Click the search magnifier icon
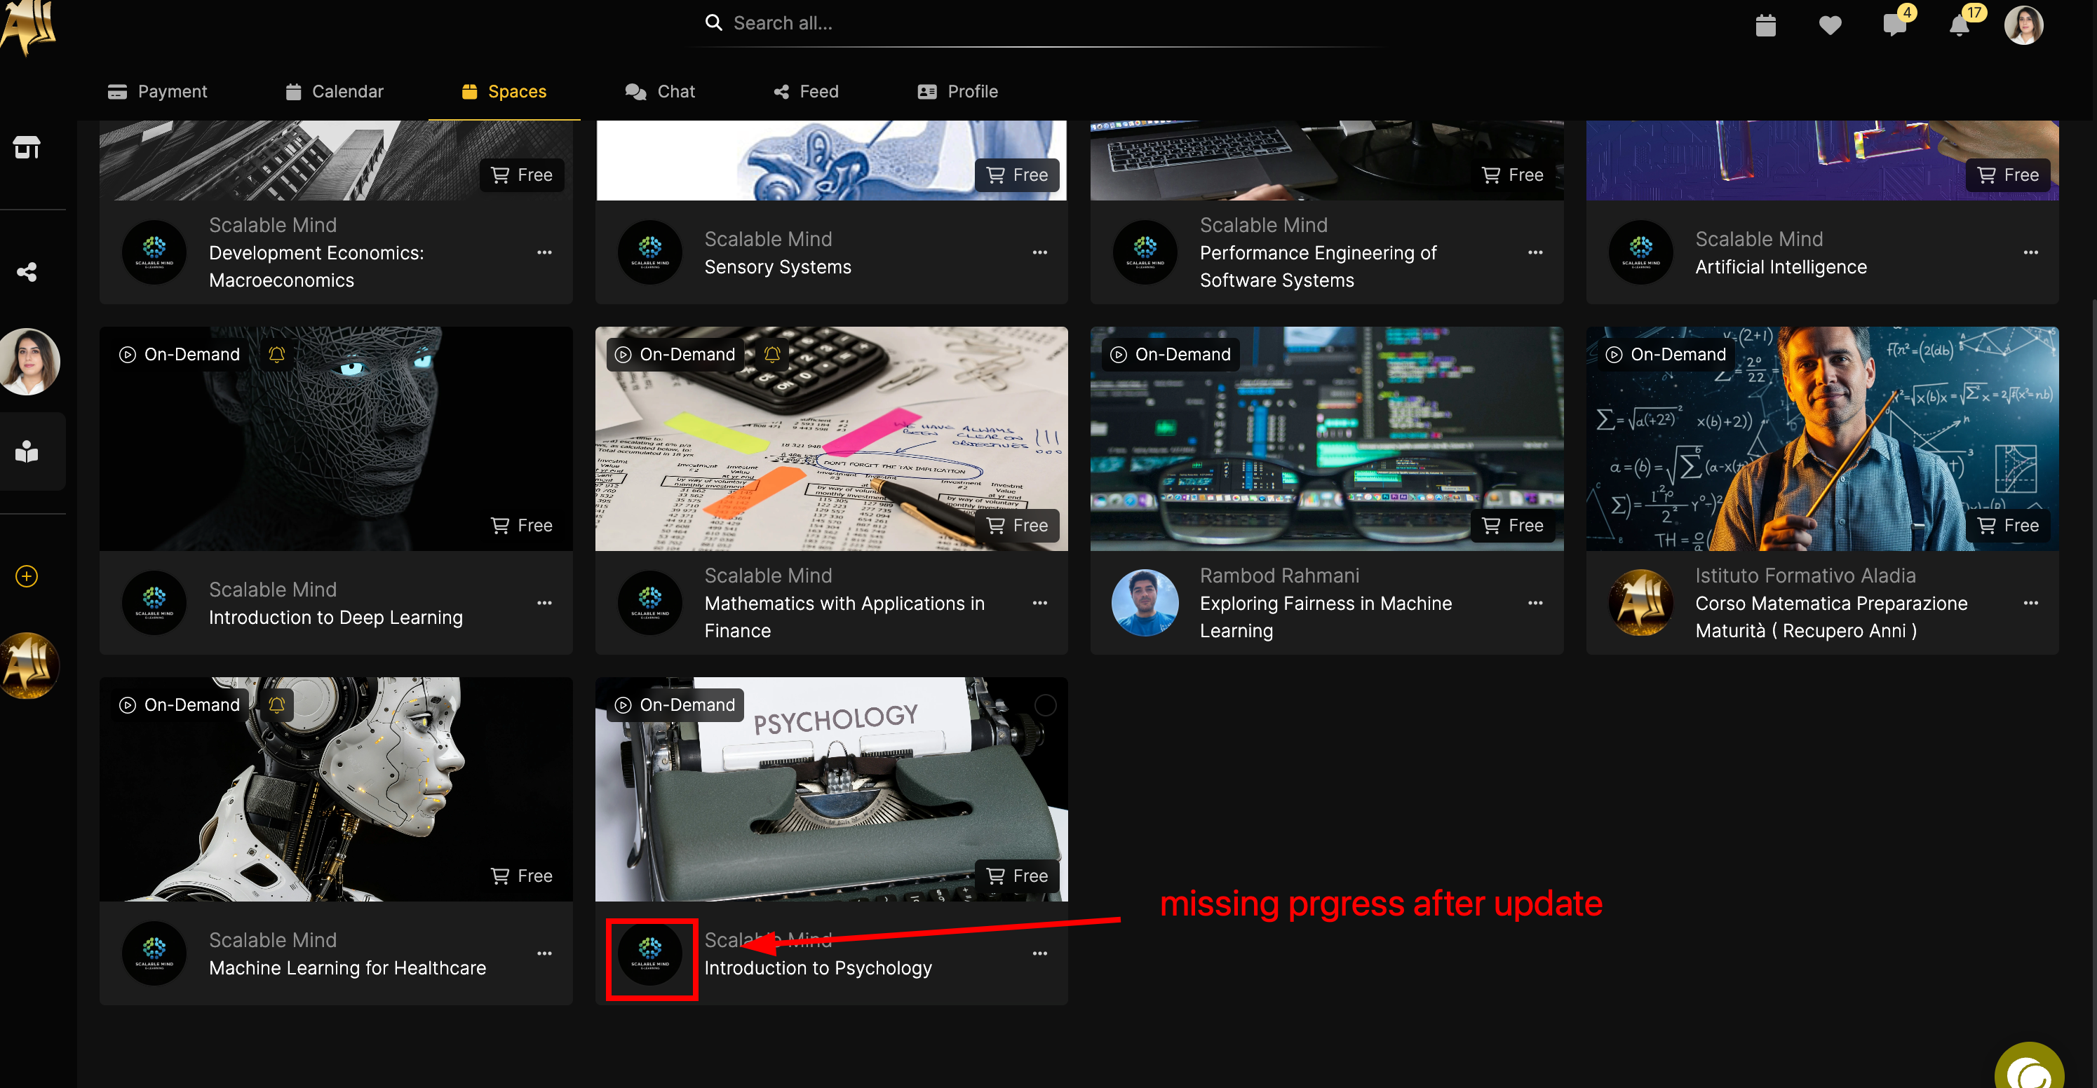 point(714,23)
